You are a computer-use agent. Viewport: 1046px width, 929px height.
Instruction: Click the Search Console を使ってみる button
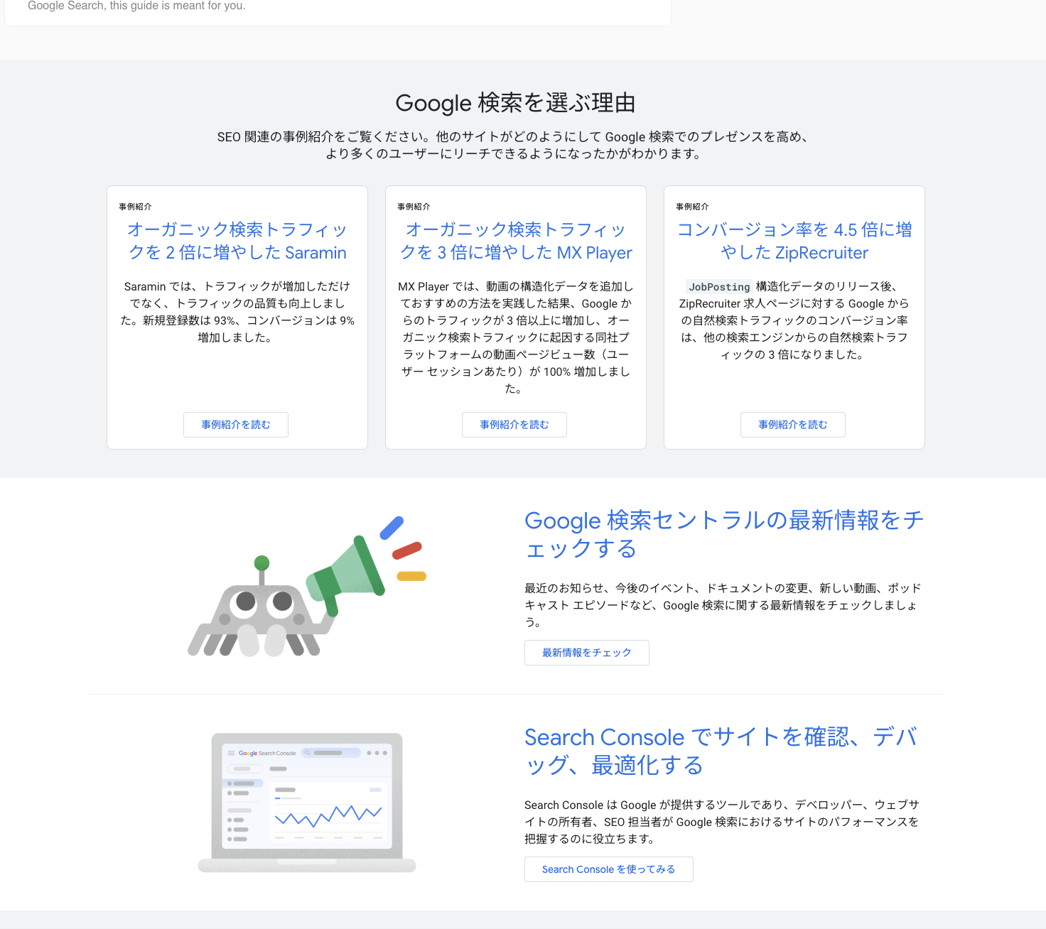tap(609, 869)
